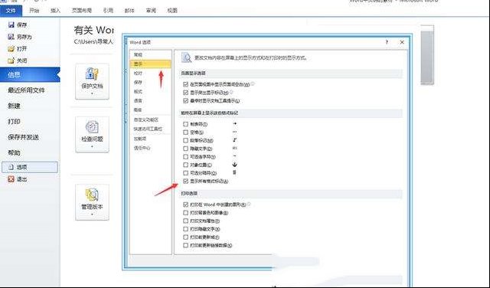Viewport: 490px width, 288px height.
Task: Close the Word 选项 dialog with X
Action: click(402, 42)
